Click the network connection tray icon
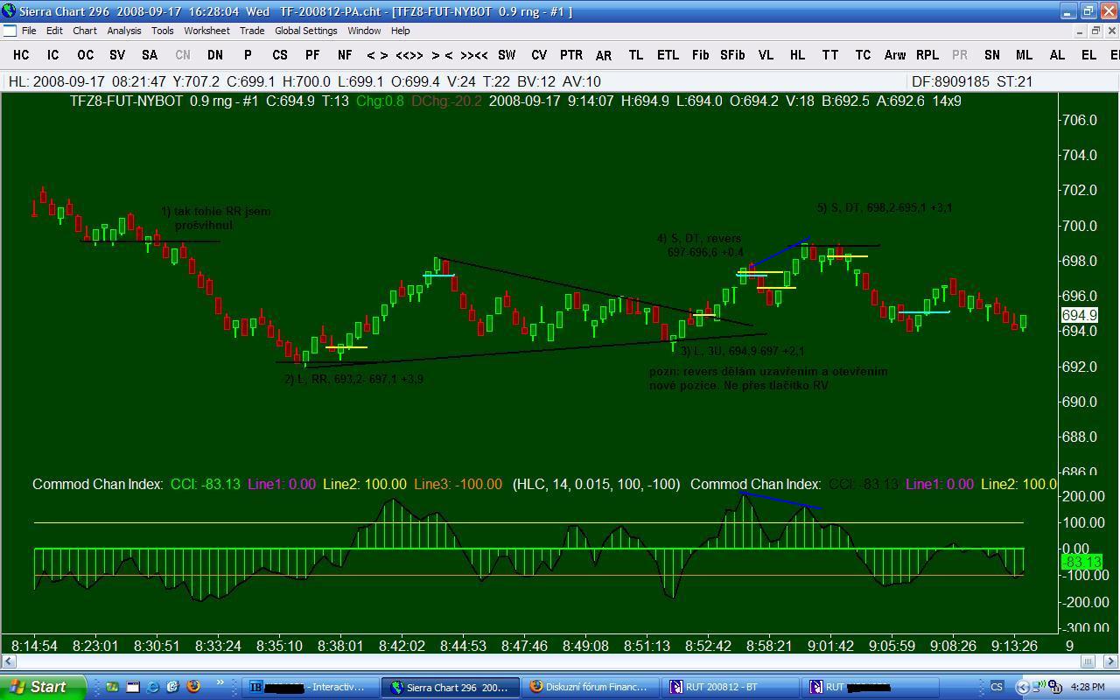1120x700 pixels. [x=1039, y=687]
